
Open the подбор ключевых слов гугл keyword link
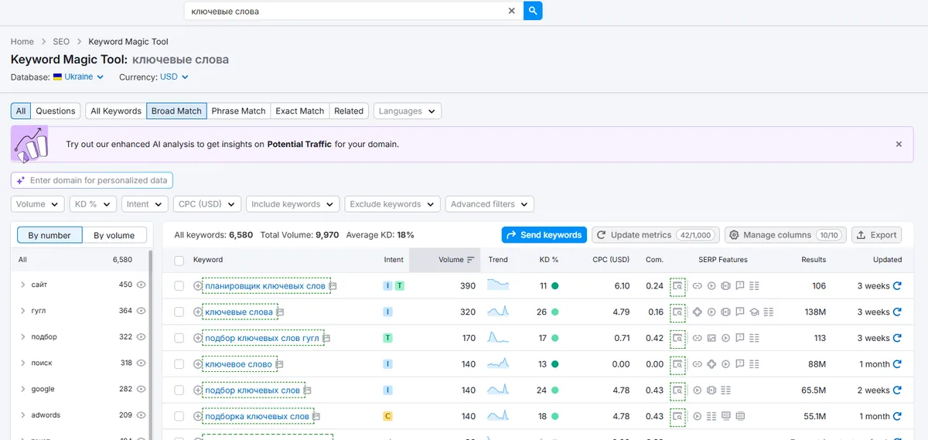click(x=262, y=338)
